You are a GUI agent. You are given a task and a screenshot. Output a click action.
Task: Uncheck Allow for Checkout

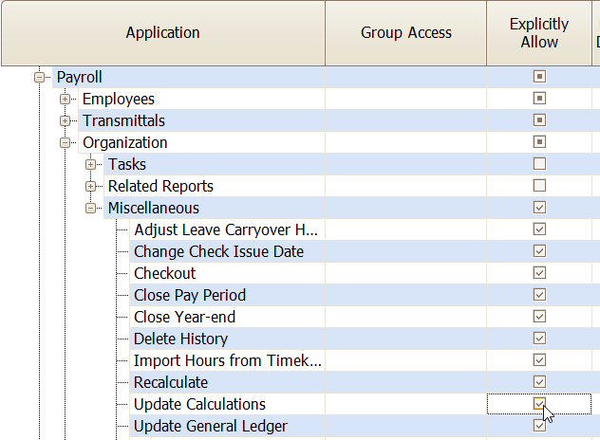click(539, 272)
